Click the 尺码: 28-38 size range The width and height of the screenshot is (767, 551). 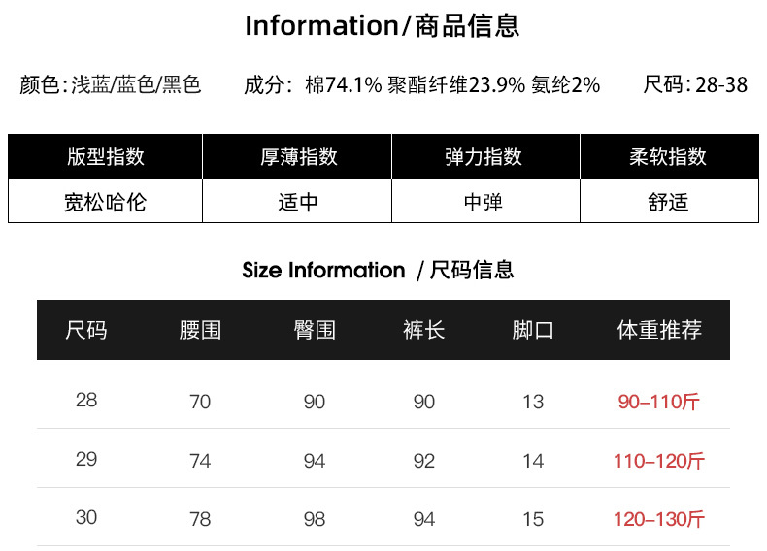(x=695, y=85)
